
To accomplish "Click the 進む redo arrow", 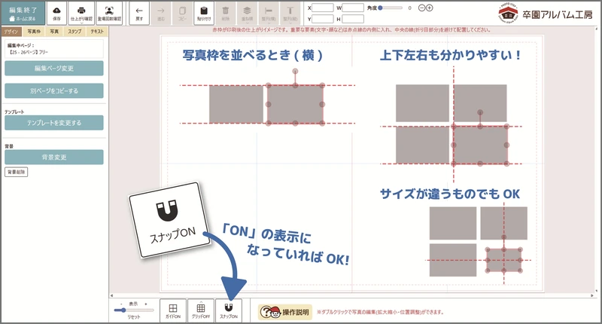I will (161, 12).
